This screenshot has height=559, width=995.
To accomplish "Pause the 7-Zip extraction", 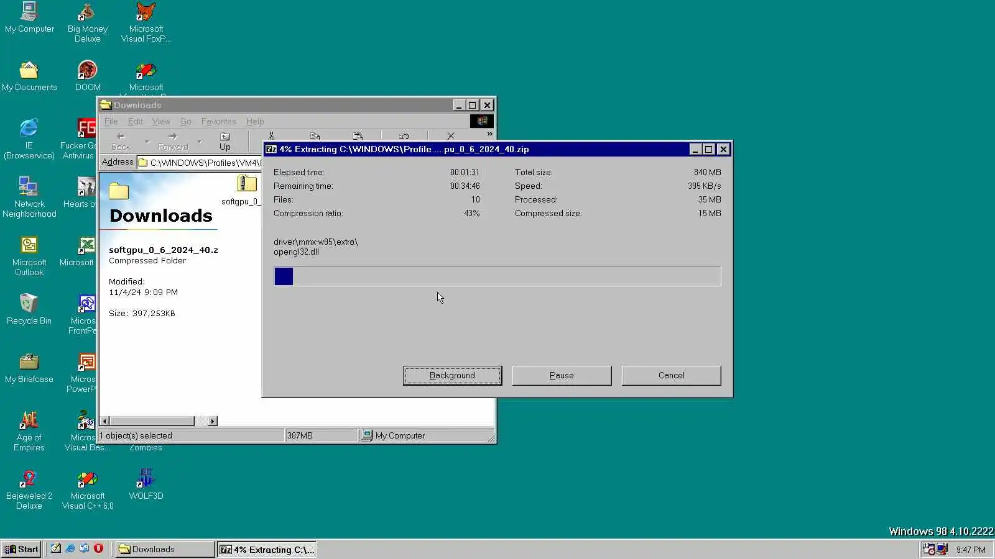I will (562, 375).
